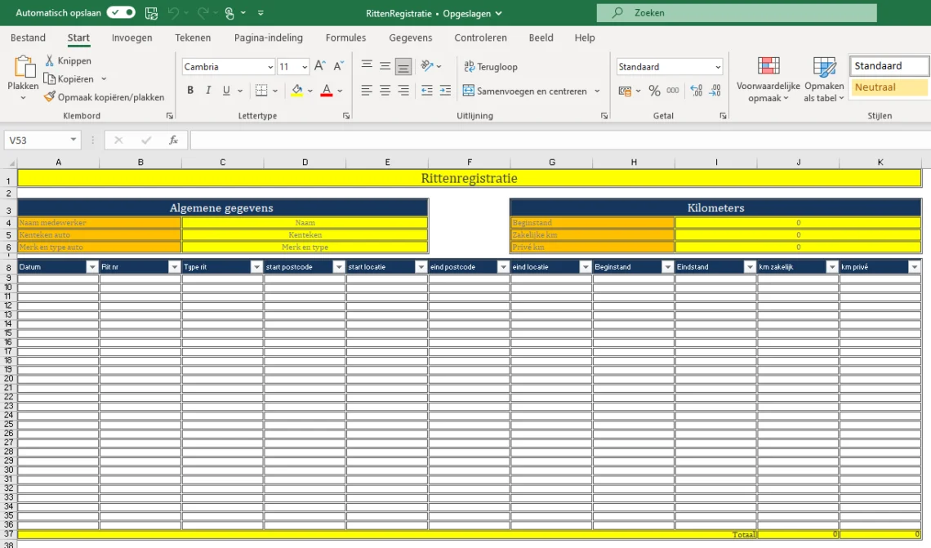Click the insert function fx icon
931x548 pixels.
pyautogui.click(x=173, y=140)
